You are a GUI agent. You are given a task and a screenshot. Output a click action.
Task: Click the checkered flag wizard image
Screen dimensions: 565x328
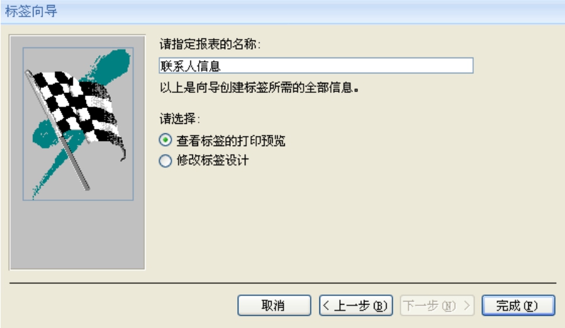(78, 124)
